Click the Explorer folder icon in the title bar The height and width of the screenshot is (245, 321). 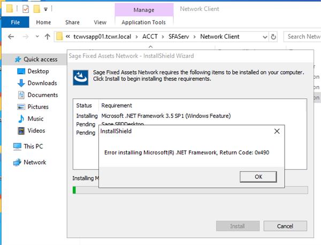click(x=10, y=9)
